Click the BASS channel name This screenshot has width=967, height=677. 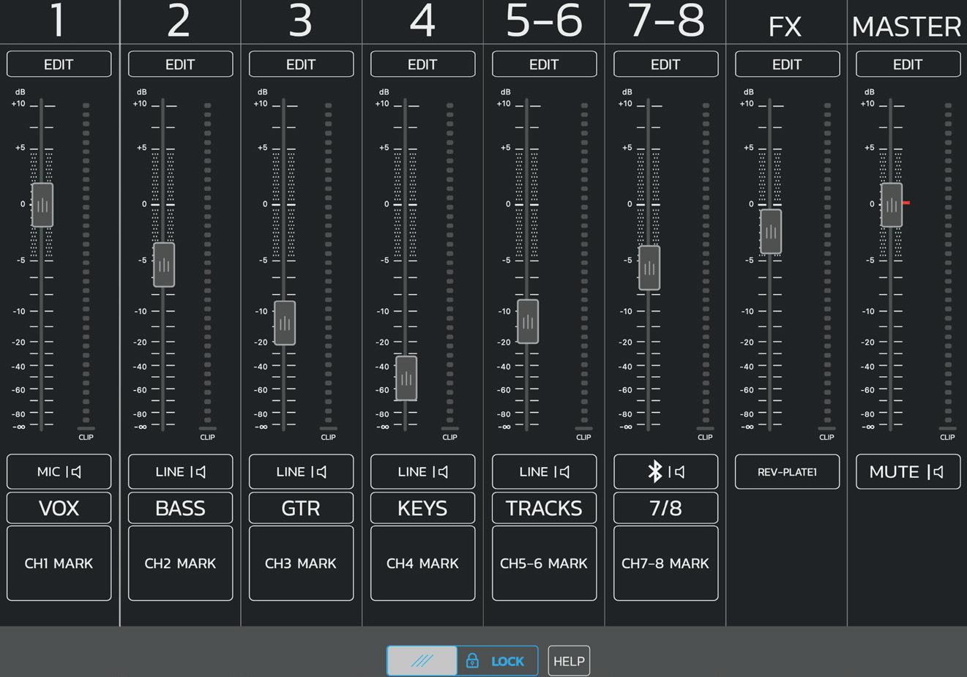[181, 508]
